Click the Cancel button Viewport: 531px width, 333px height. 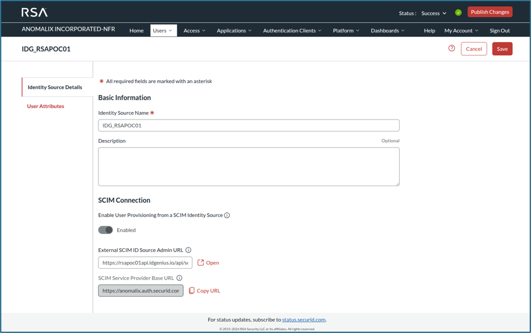[x=474, y=49]
